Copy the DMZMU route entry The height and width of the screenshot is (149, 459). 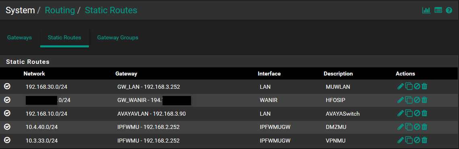click(409, 127)
